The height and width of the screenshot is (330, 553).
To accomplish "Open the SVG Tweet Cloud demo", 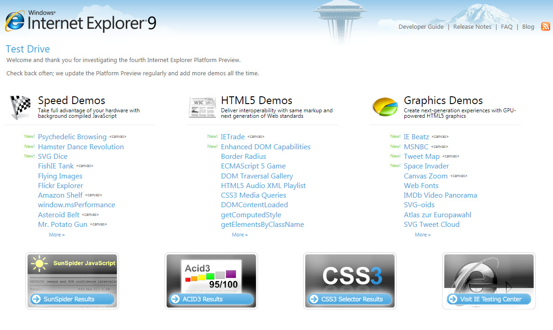I will tap(432, 224).
